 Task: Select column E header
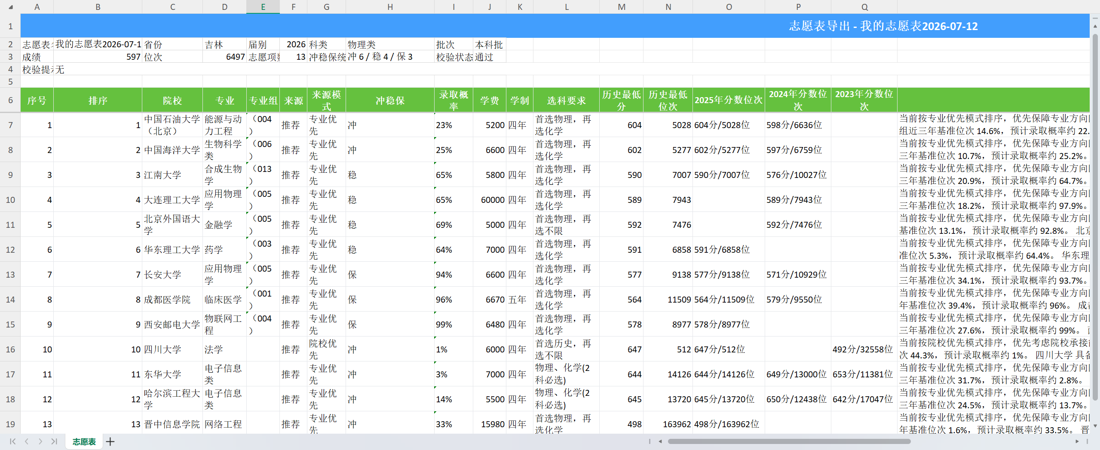coord(263,7)
